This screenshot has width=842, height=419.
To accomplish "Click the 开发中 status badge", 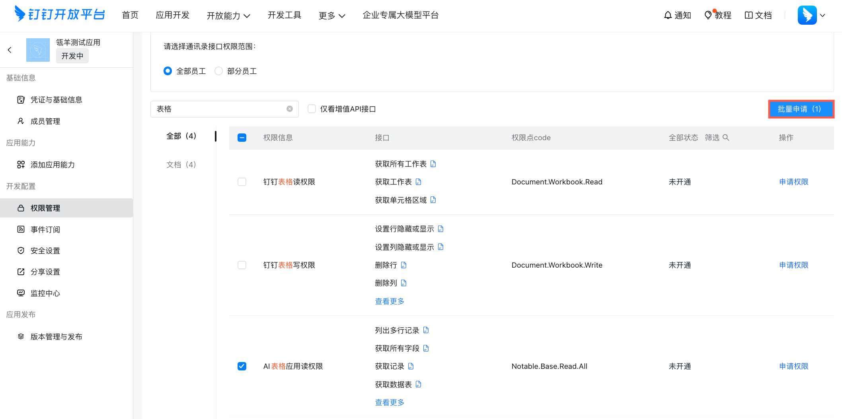I will pyautogui.click(x=72, y=56).
